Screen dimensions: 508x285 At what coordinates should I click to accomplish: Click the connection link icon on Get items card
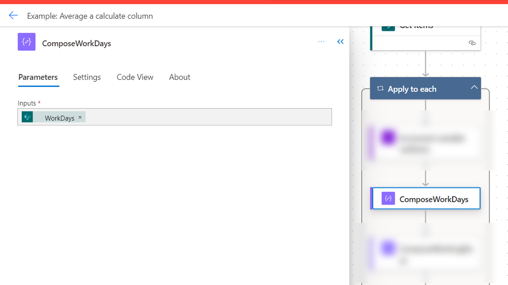click(x=472, y=43)
